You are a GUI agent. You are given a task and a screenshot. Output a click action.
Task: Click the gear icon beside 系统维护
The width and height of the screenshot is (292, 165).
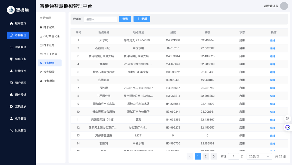[x=11, y=107]
